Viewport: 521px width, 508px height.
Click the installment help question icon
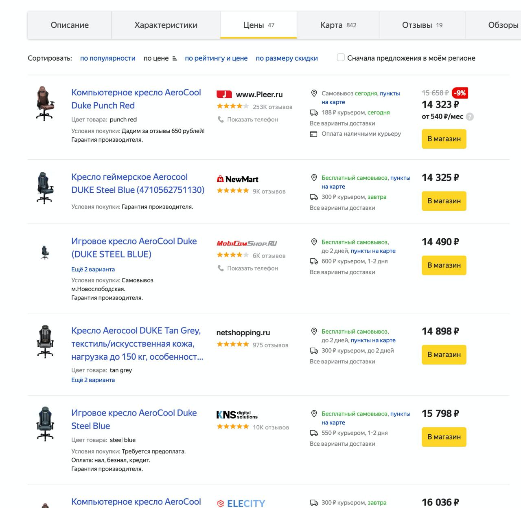(470, 117)
